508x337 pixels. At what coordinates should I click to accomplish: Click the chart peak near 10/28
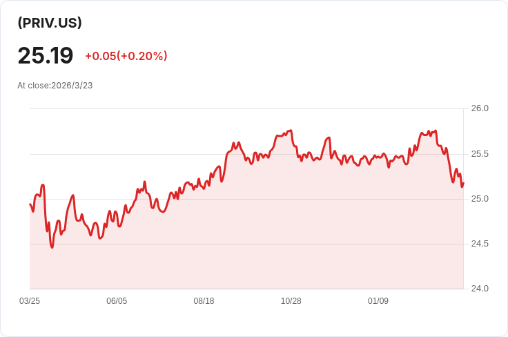click(x=291, y=131)
